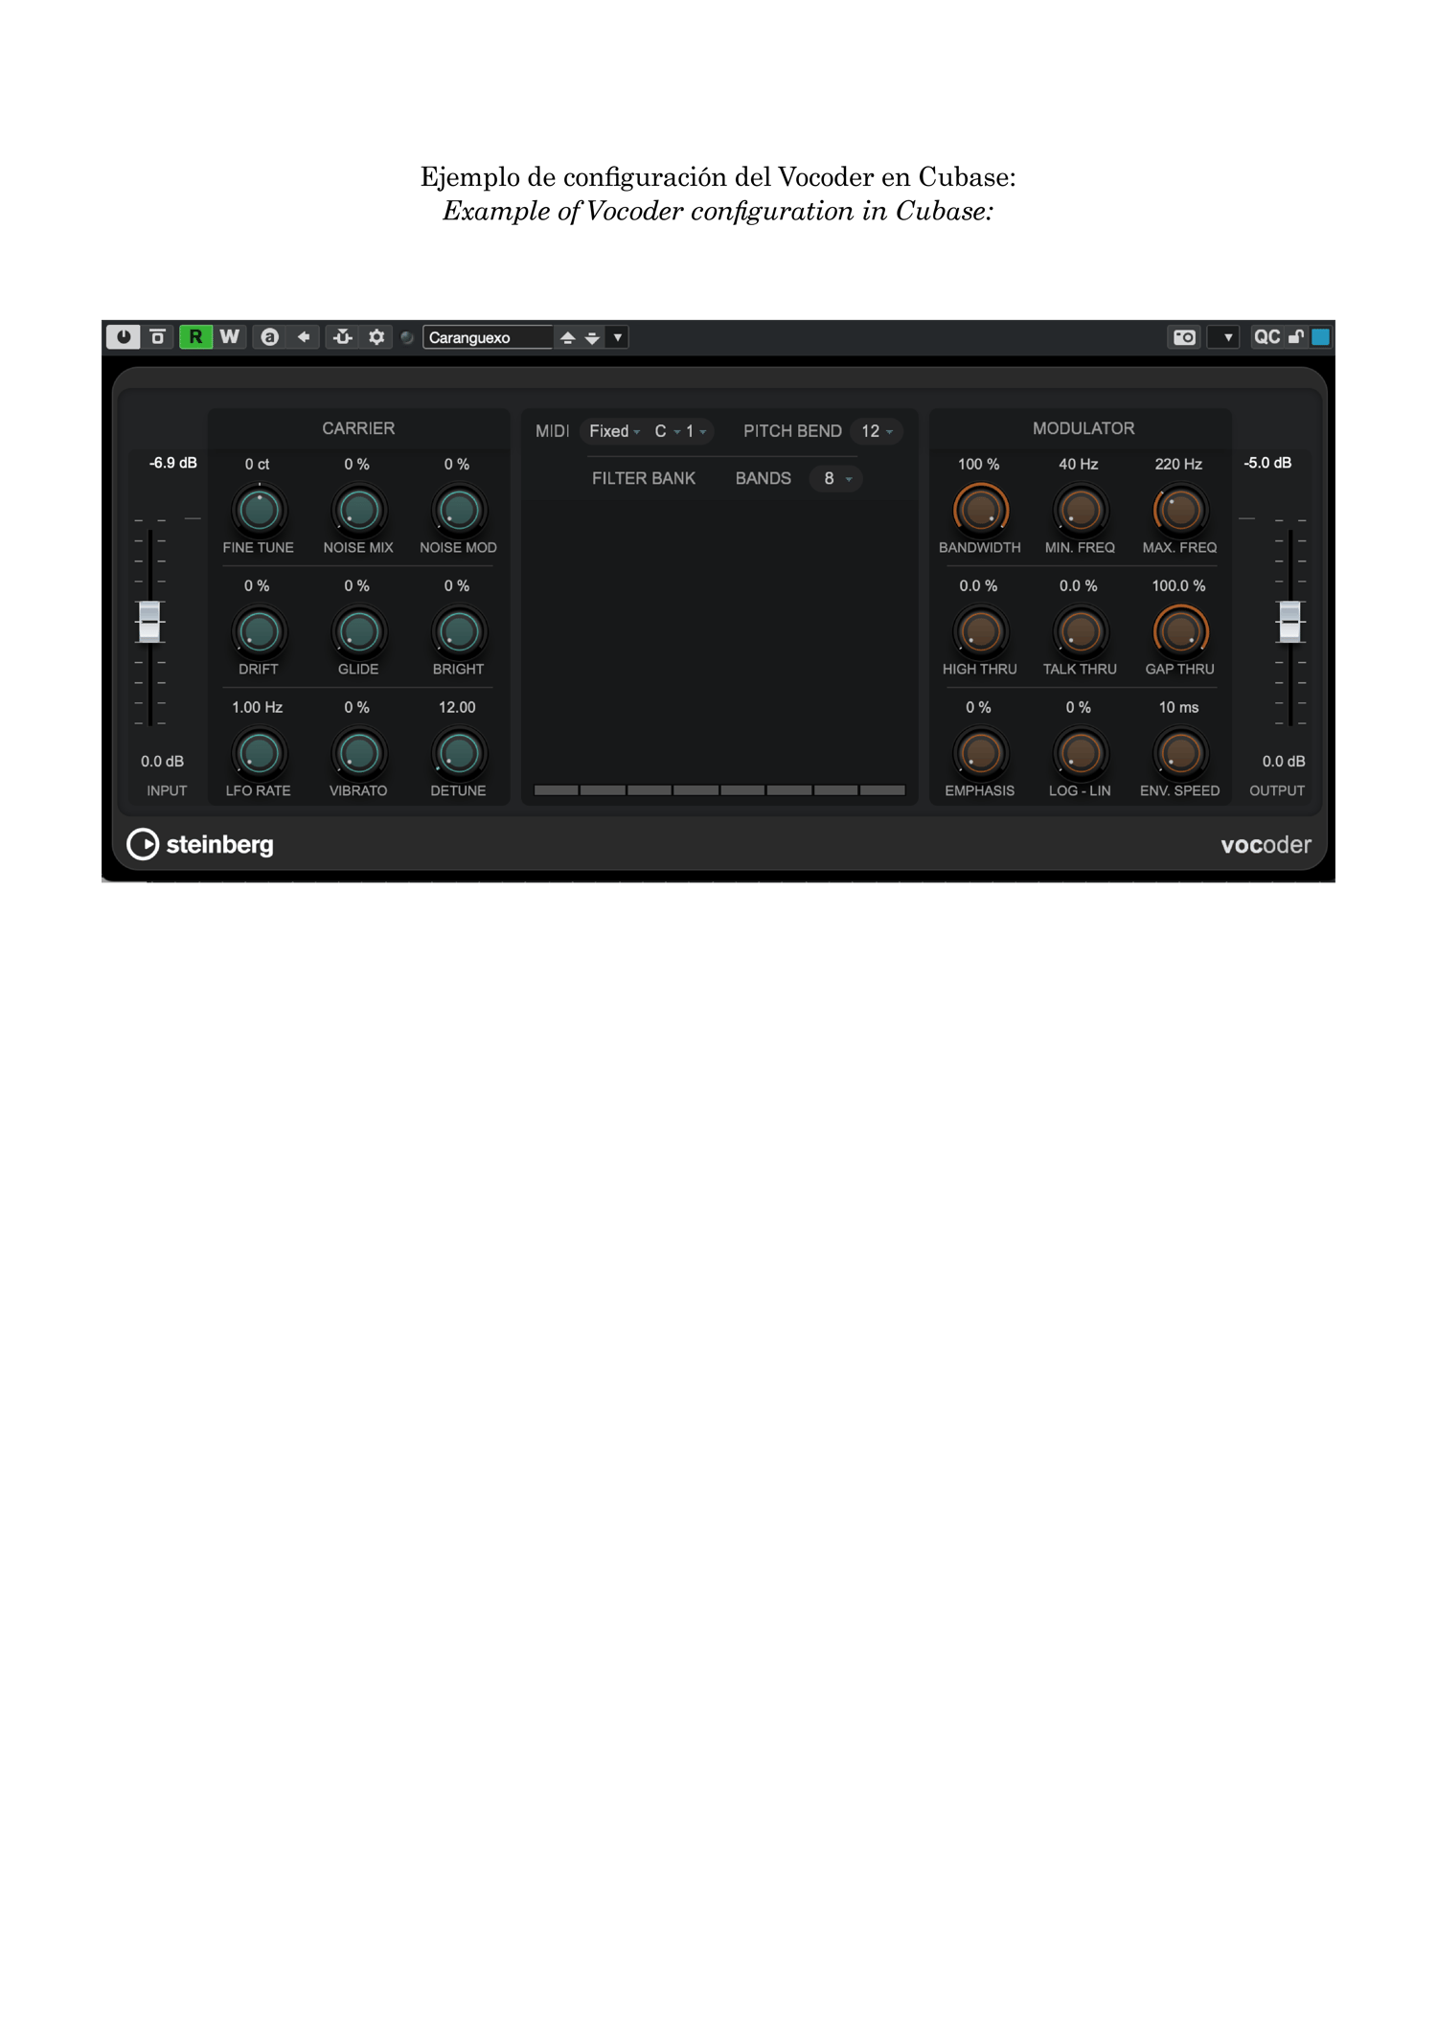Open the plug-in settings gear
Screen dimensions: 1437x2034
pyautogui.click(x=376, y=337)
